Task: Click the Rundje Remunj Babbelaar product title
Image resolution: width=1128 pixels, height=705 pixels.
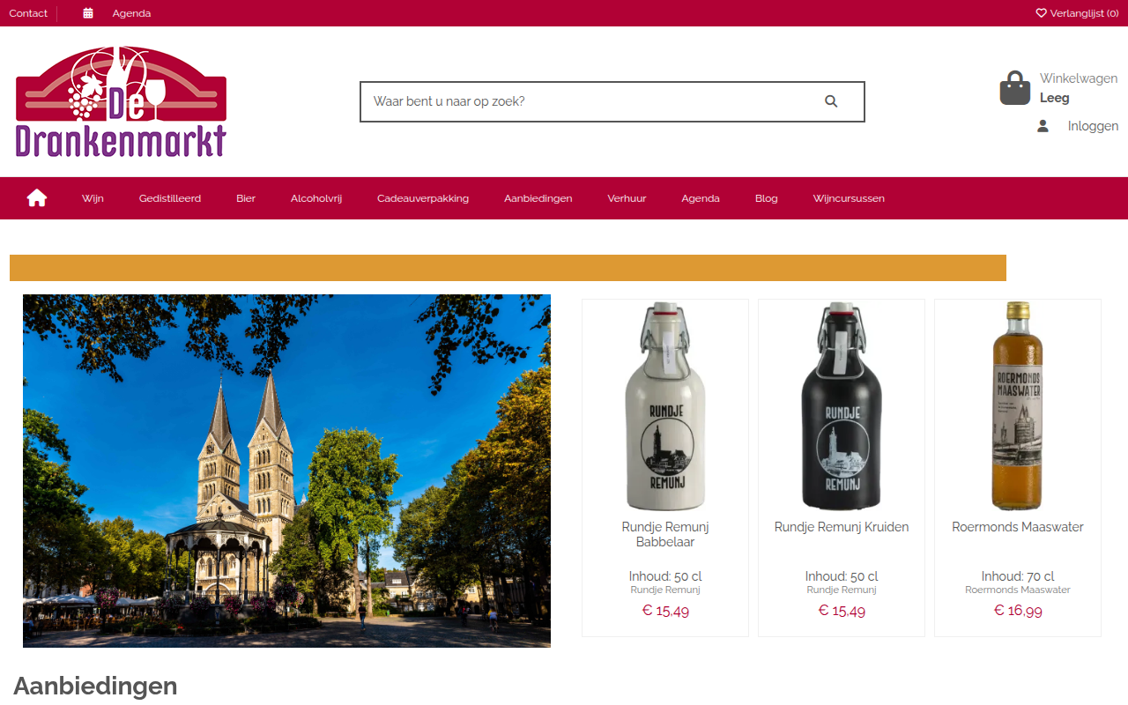Action: pyautogui.click(x=665, y=534)
